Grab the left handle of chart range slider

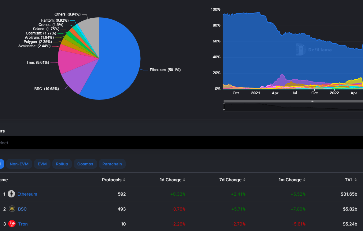coord(224,107)
